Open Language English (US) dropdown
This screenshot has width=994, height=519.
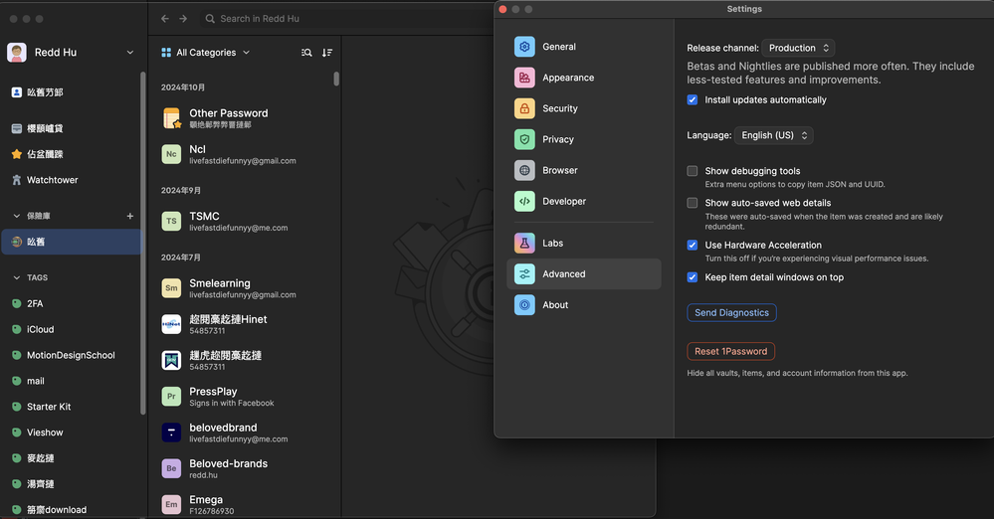point(773,135)
